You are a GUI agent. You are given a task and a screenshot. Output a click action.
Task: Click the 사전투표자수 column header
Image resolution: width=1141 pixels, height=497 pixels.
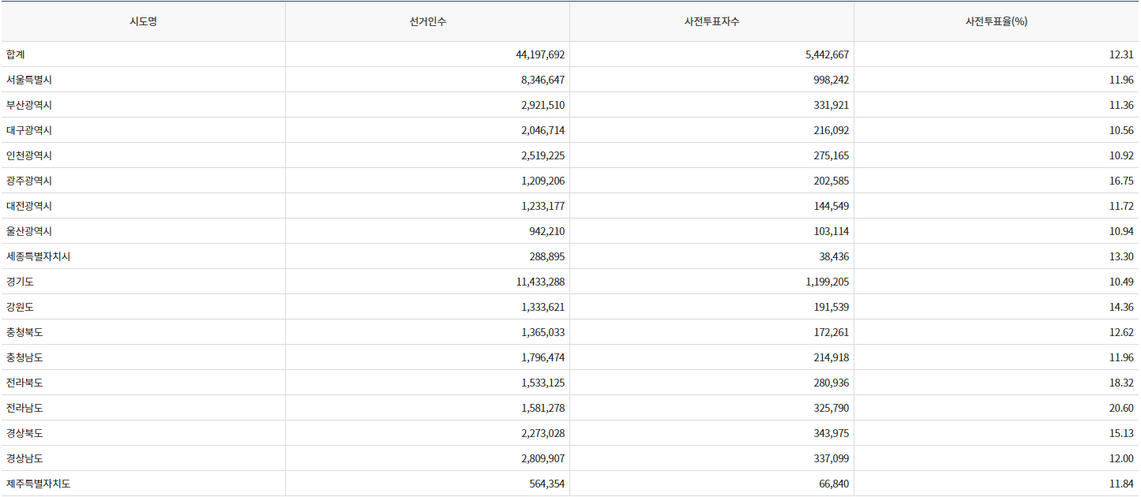[711, 21]
